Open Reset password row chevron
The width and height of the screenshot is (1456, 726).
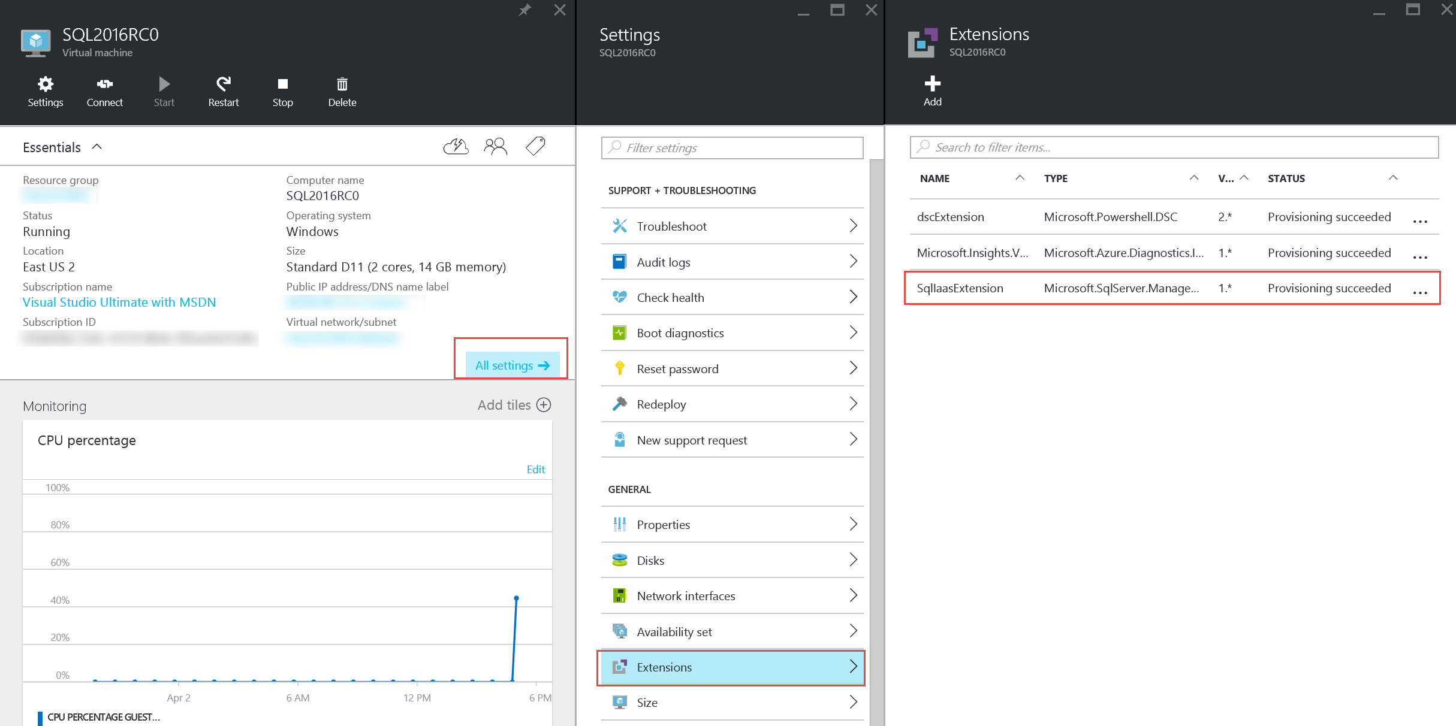(x=853, y=368)
